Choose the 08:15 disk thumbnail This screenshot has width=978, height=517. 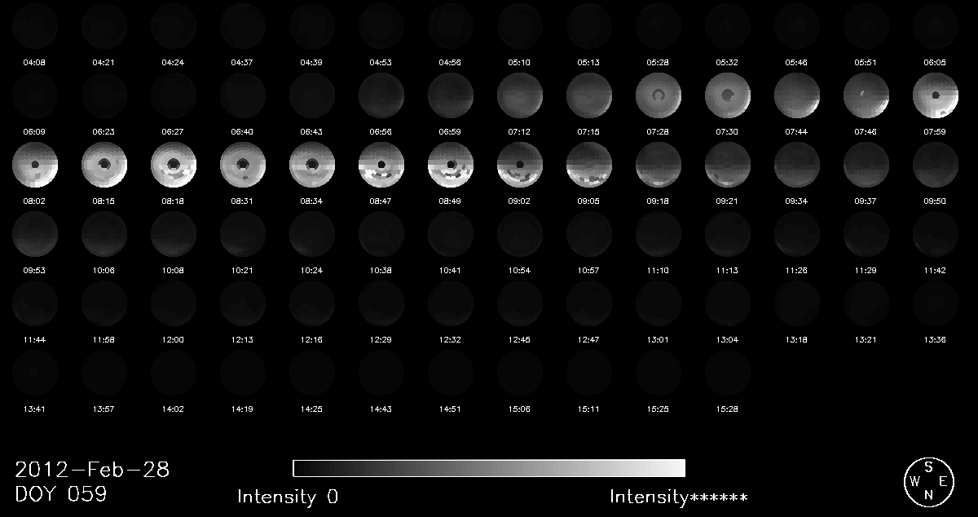(x=104, y=166)
